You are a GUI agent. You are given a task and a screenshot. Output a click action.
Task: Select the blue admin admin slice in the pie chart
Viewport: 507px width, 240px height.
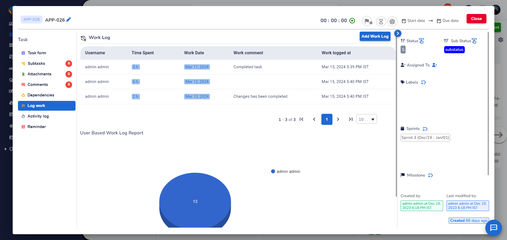195,201
